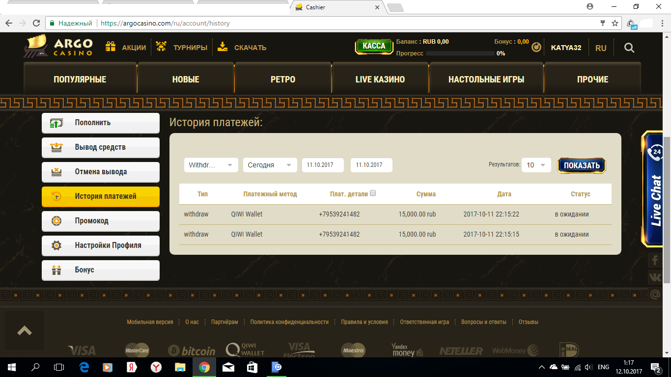Refresh the balance with circular arrow icon
The image size is (671, 377).
pos(536,48)
